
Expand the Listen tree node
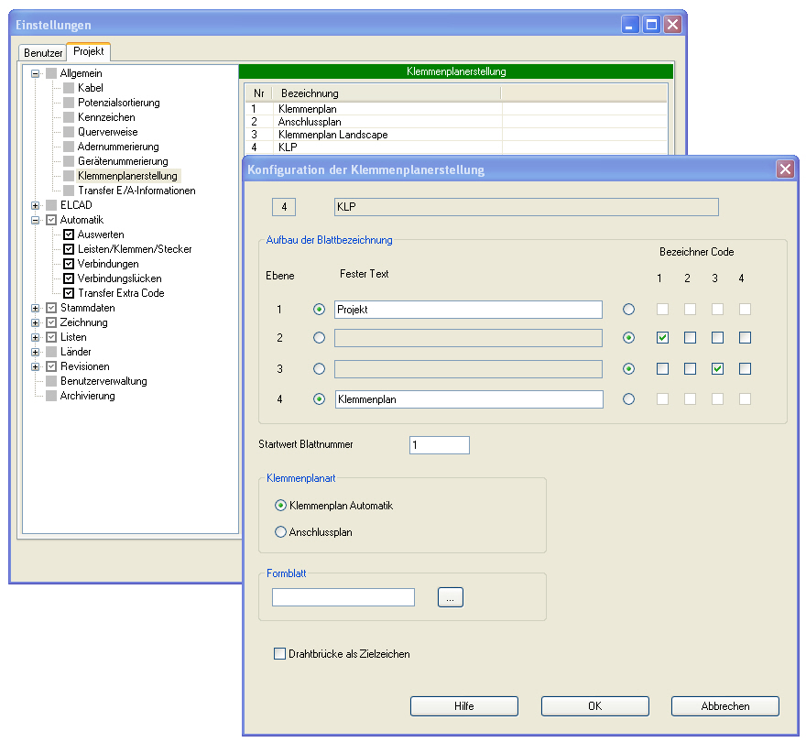(35, 337)
